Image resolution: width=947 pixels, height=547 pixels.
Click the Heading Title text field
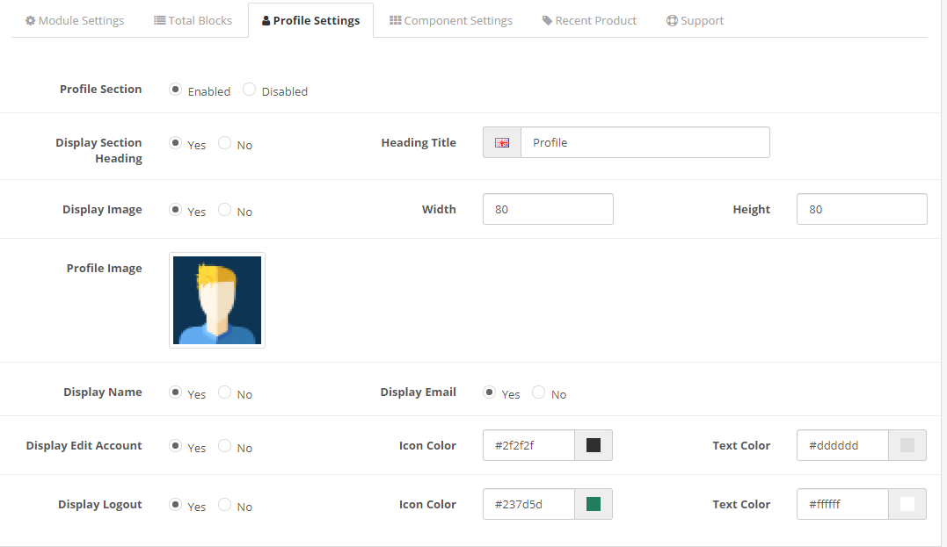point(645,142)
